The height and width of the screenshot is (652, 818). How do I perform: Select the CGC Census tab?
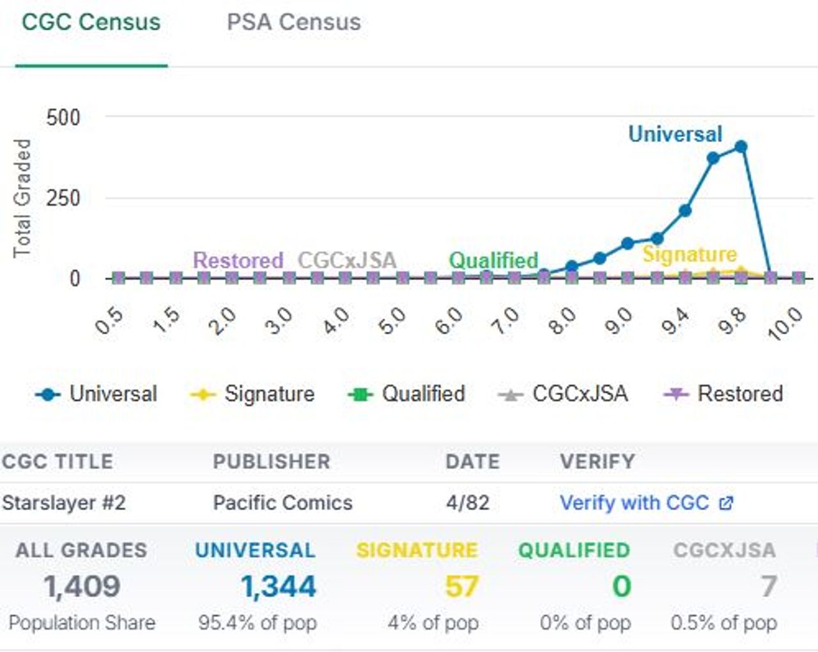(91, 22)
